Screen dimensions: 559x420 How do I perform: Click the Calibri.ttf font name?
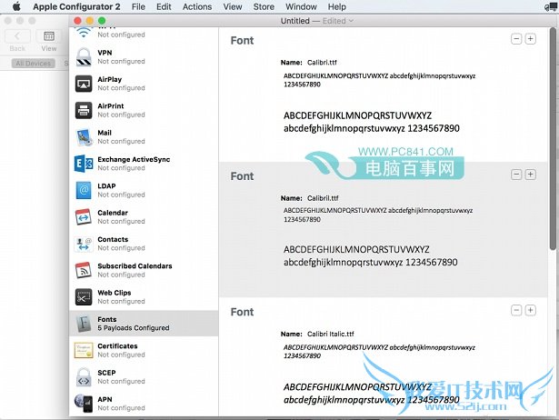tap(322, 63)
